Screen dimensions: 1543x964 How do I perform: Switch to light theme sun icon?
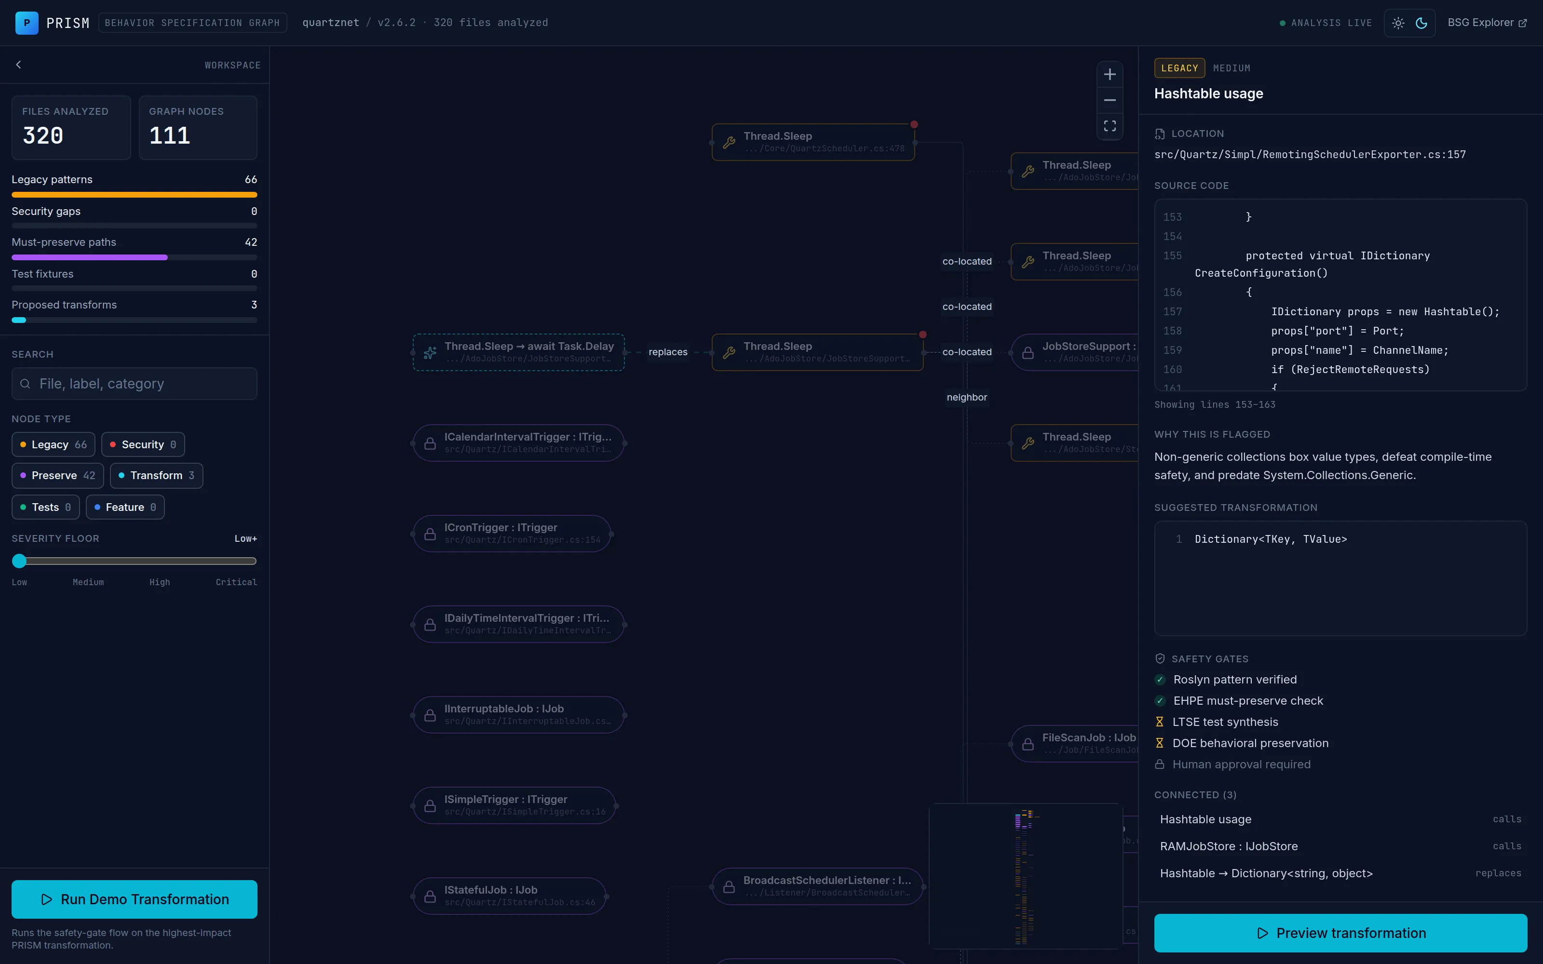1398,23
